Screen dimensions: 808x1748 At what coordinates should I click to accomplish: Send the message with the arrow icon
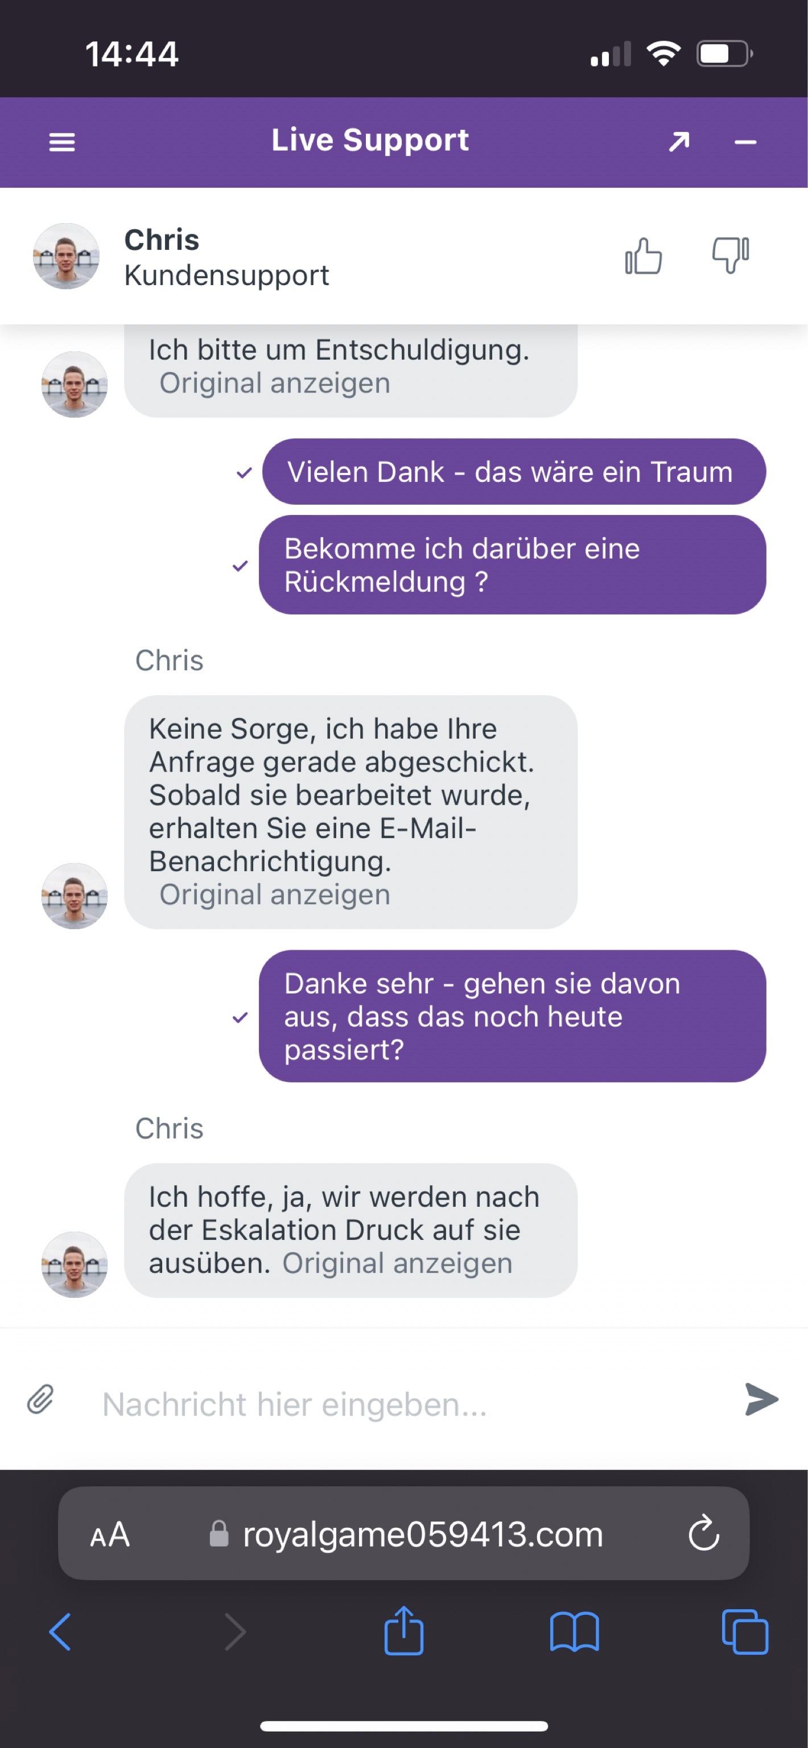(761, 1399)
